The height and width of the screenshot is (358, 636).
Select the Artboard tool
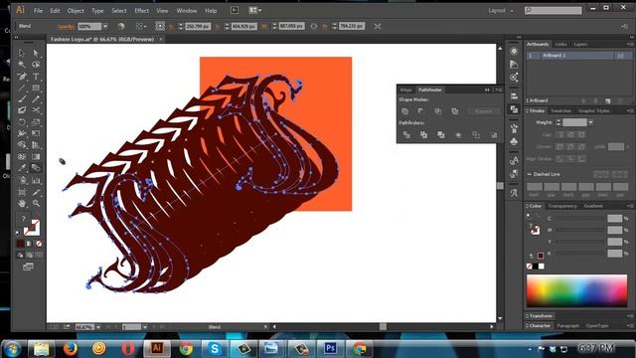coord(22,192)
